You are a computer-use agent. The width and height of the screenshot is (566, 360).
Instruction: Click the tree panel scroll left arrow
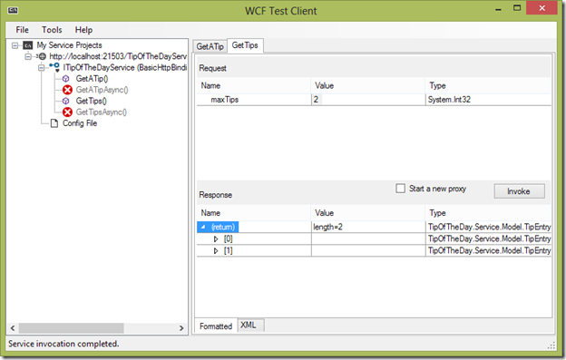coord(13,328)
